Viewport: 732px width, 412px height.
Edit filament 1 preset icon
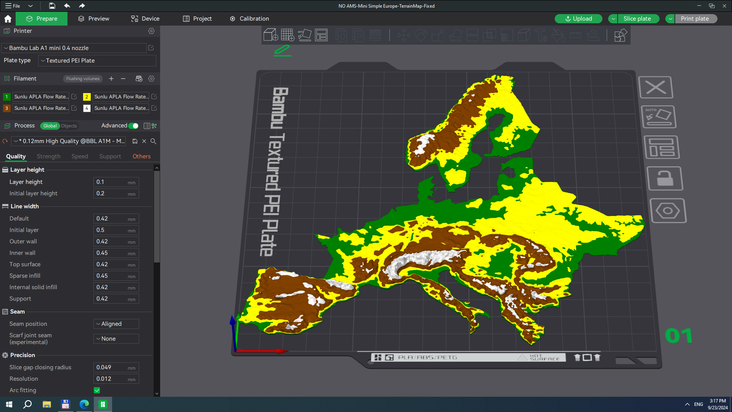(74, 97)
